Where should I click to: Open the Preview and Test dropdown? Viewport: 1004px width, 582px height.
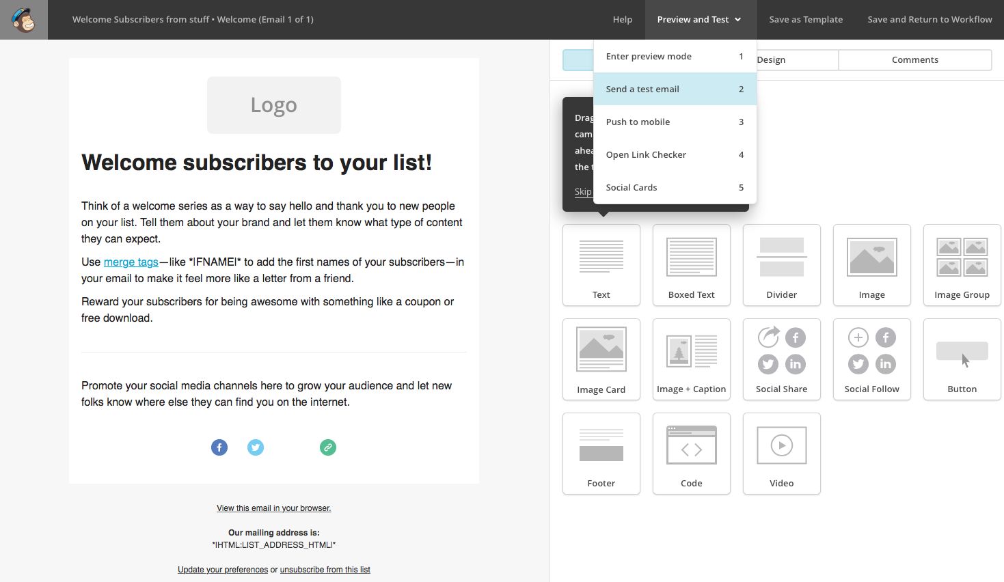click(x=701, y=20)
